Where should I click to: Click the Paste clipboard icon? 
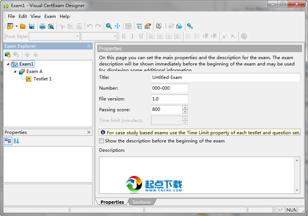point(79,26)
